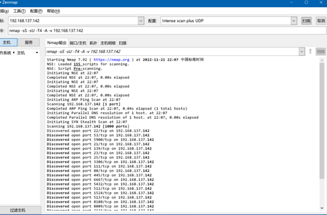Click the line 'Discovered open port 8009/tcp'
The height and width of the screenshot is (215, 327).
point(100,206)
